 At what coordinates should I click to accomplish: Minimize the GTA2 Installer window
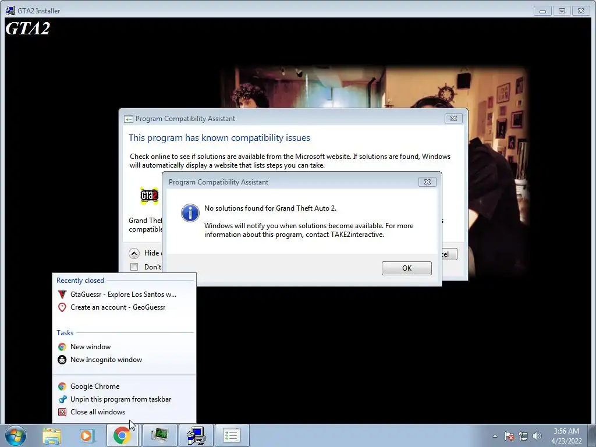tap(543, 11)
